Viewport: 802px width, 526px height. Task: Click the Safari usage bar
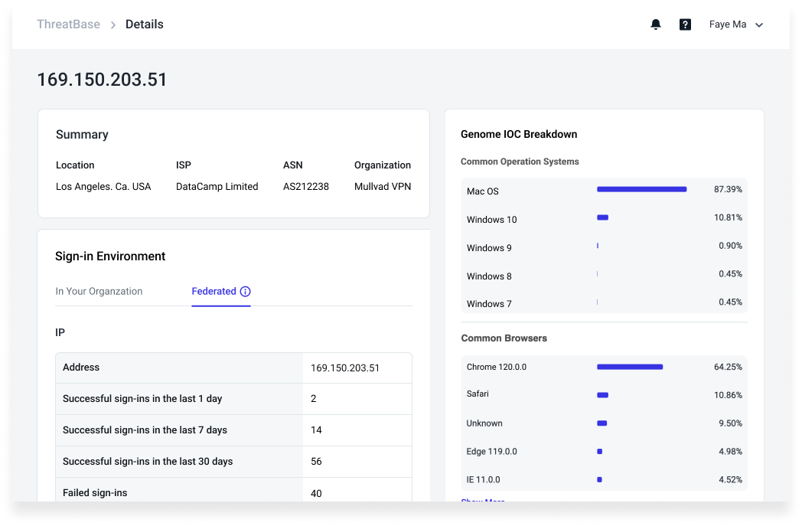[602, 395]
